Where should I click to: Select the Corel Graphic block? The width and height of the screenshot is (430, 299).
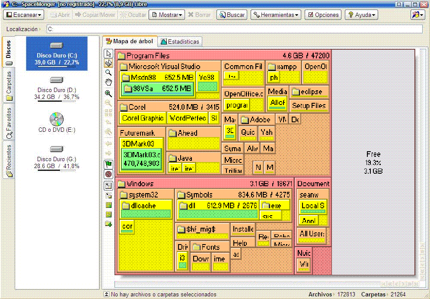[x=143, y=118]
